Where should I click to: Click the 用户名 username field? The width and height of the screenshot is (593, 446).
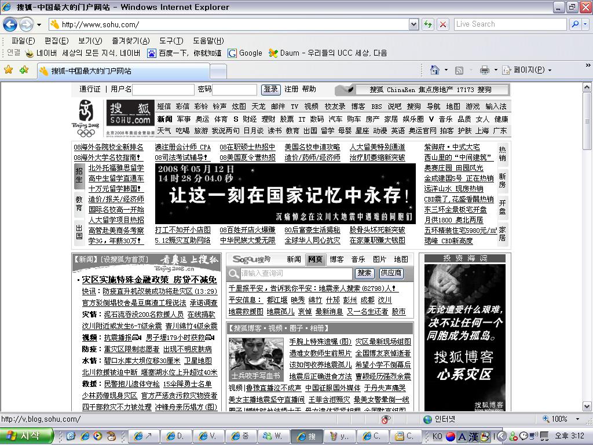(x=163, y=90)
